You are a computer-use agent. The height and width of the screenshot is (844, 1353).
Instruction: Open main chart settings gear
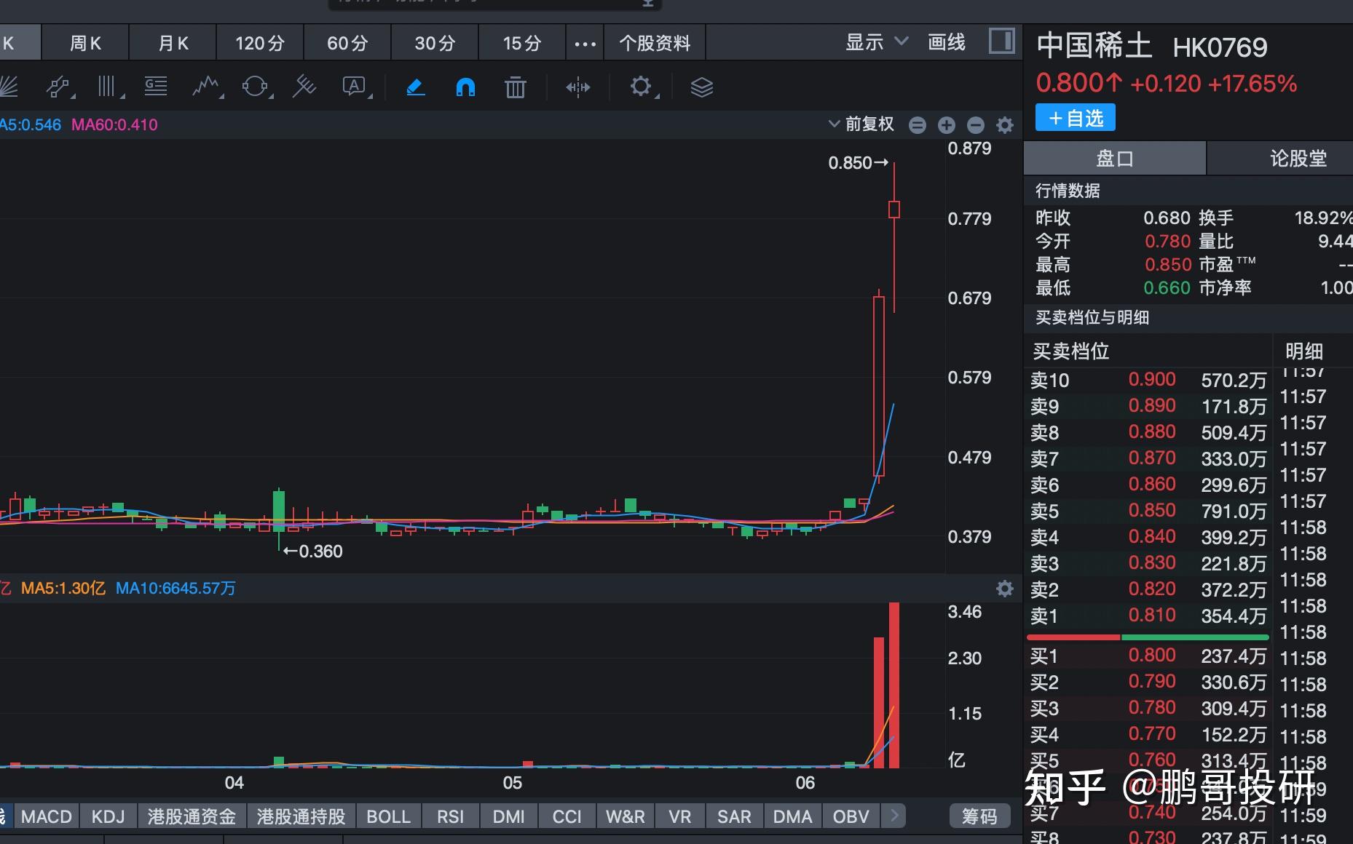point(1005,125)
